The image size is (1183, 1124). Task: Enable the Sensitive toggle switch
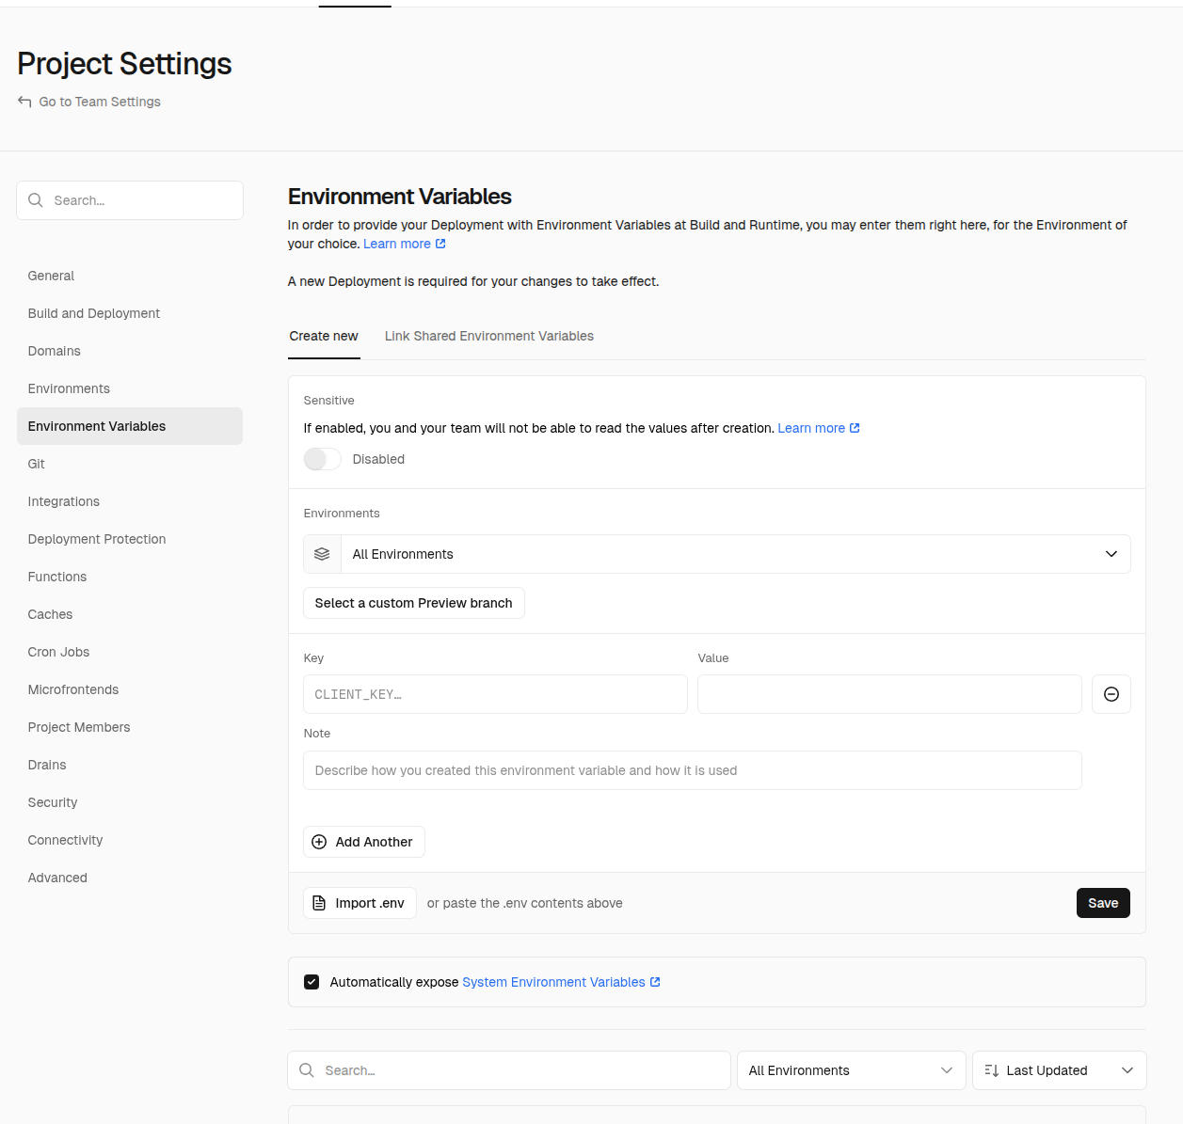pos(322,459)
